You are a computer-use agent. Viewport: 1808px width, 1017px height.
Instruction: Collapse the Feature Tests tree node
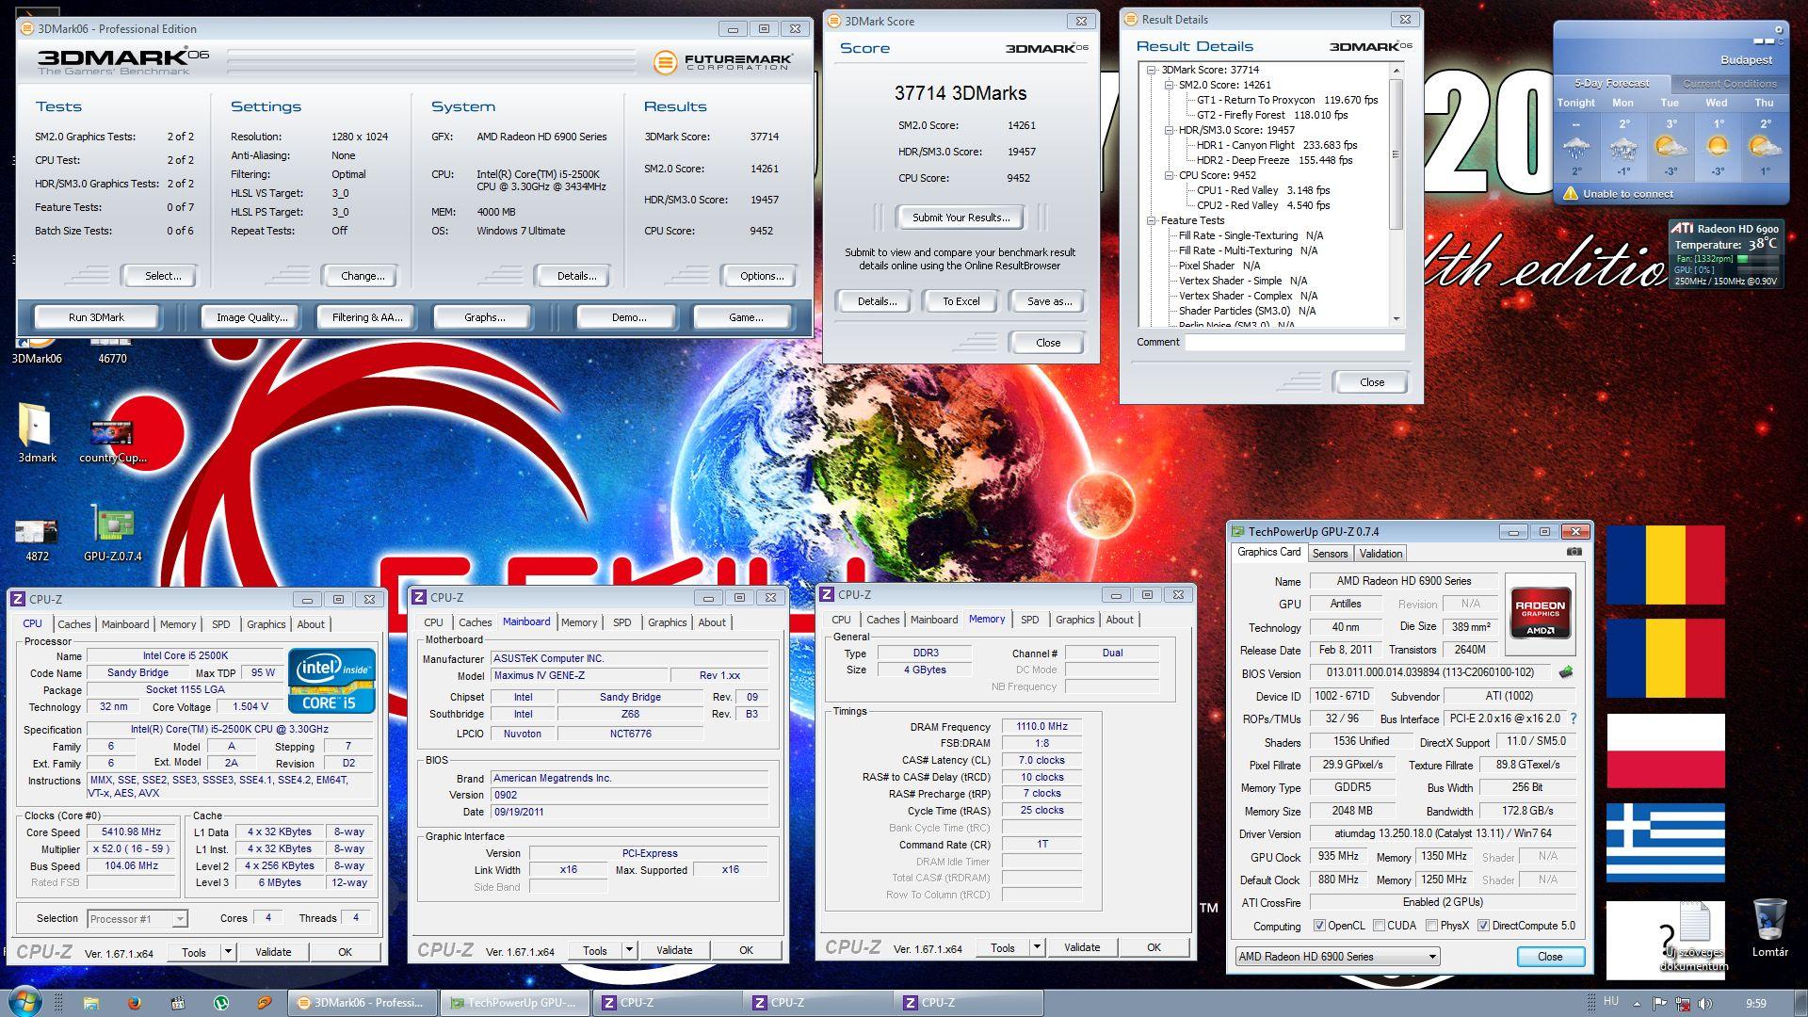[x=1152, y=220]
